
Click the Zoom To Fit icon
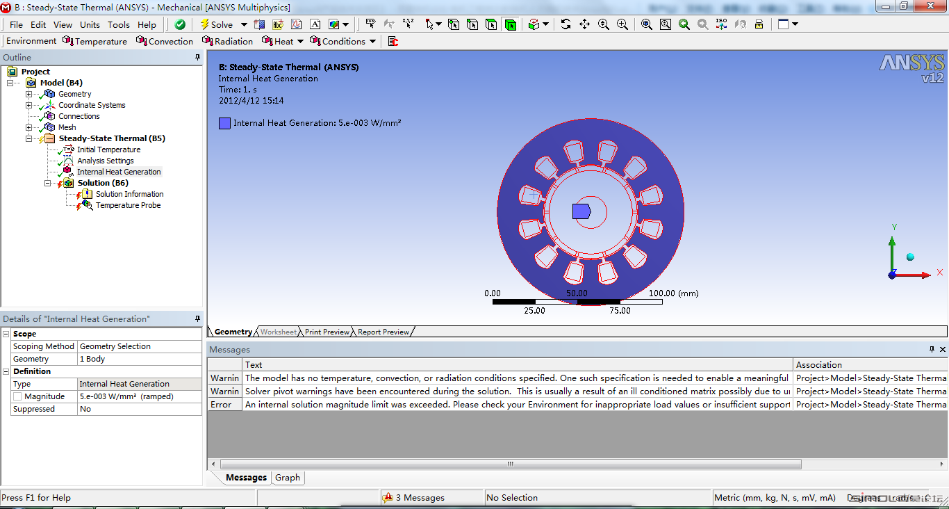(x=647, y=24)
